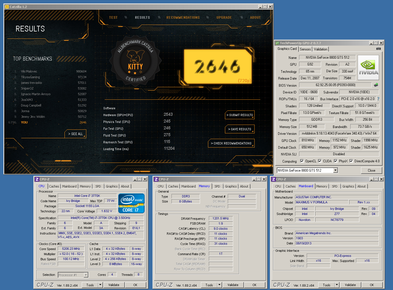The width and height of the screenshot is (393, 290).
Task: Click Validate in CPU-Z CPU window
Action: (x=114, y=285)
